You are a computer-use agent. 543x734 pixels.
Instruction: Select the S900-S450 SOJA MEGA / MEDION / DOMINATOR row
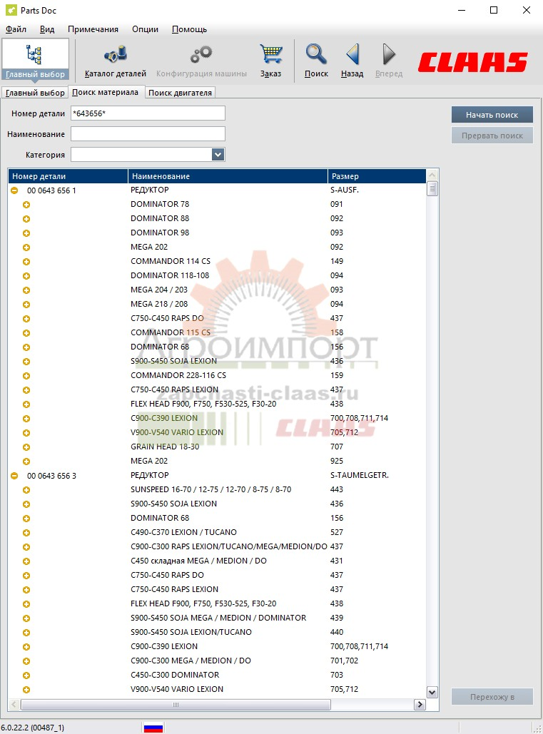[x=217, y=618]
